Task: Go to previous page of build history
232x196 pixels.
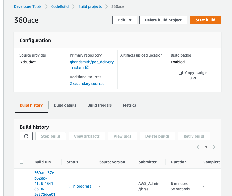Action: pyautogui.click(x=198, y=147)
